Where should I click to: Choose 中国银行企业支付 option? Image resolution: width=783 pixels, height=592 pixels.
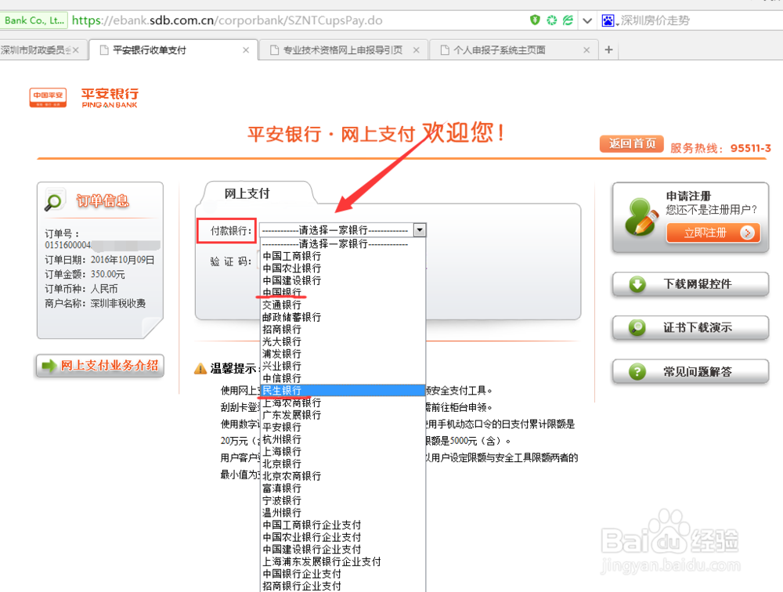tap(343, 574)
